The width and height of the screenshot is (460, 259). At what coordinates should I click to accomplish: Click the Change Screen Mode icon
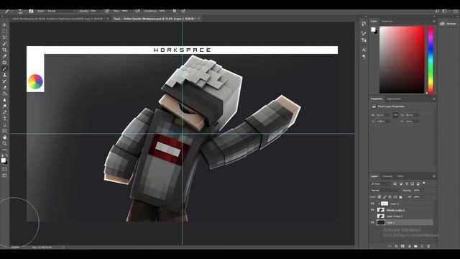[x=4, y=176]
